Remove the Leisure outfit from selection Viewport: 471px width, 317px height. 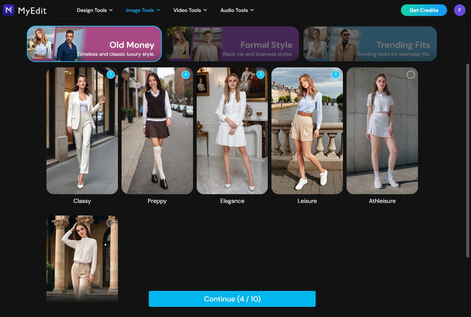pyautogui.click(x=336, y=74)
